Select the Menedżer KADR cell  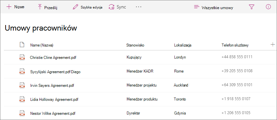click(140, 71)
